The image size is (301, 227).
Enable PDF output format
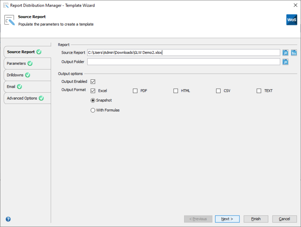135,91
